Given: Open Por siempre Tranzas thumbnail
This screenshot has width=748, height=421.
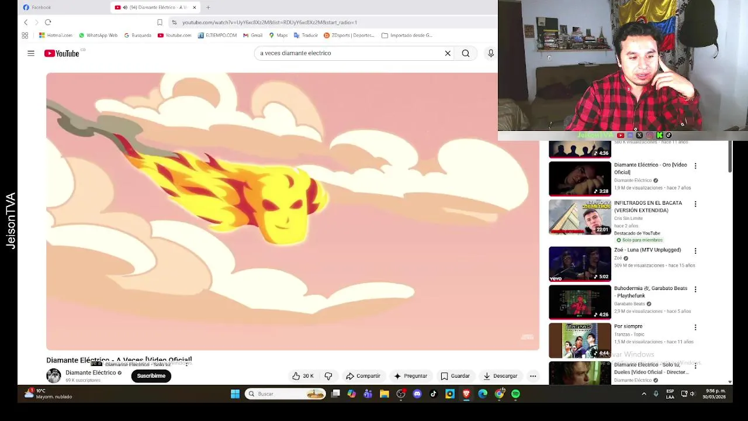Looking at the screenshot, I should click(580, 340).
